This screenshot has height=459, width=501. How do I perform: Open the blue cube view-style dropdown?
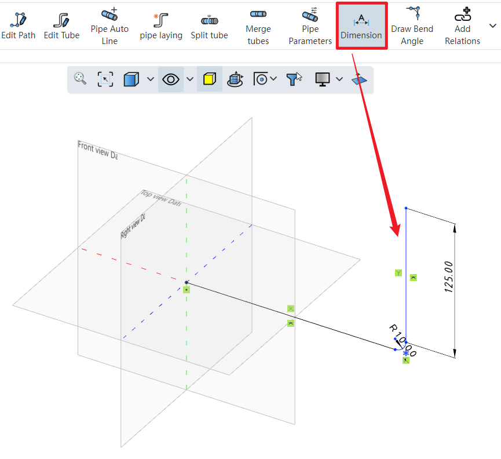click(x=151, y=79)
